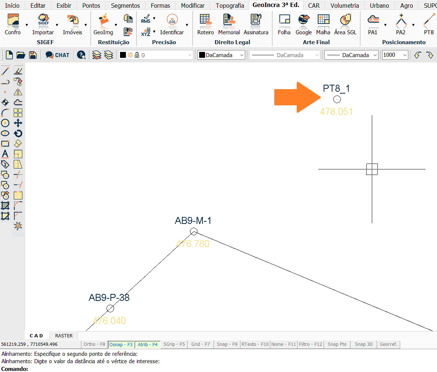Choose the Mirror tool

[18, 92]
